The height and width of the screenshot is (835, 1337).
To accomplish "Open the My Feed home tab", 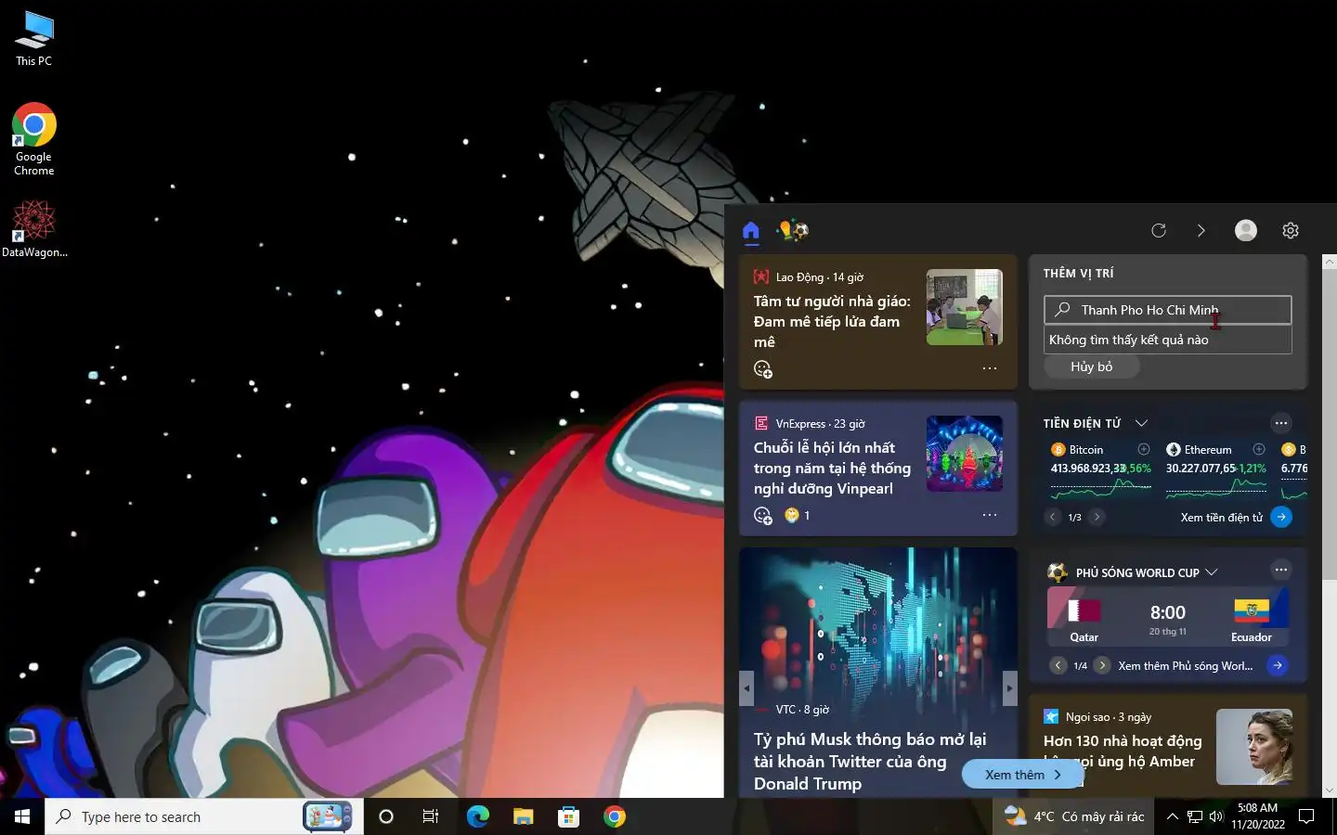I will pyautogui.click(x=751, y=230).
